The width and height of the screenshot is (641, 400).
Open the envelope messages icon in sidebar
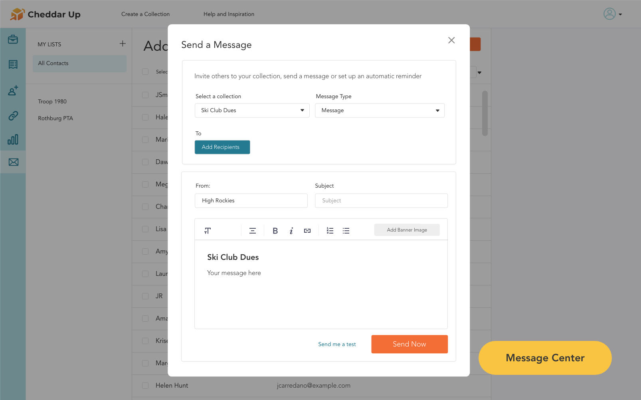coord(13,162)
